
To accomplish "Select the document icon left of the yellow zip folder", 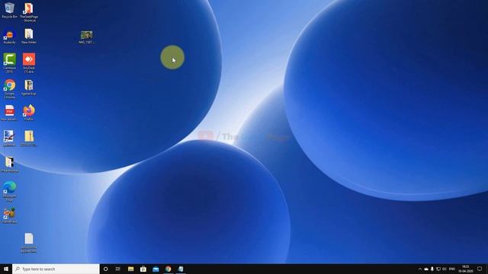I will tap(9, 139).
